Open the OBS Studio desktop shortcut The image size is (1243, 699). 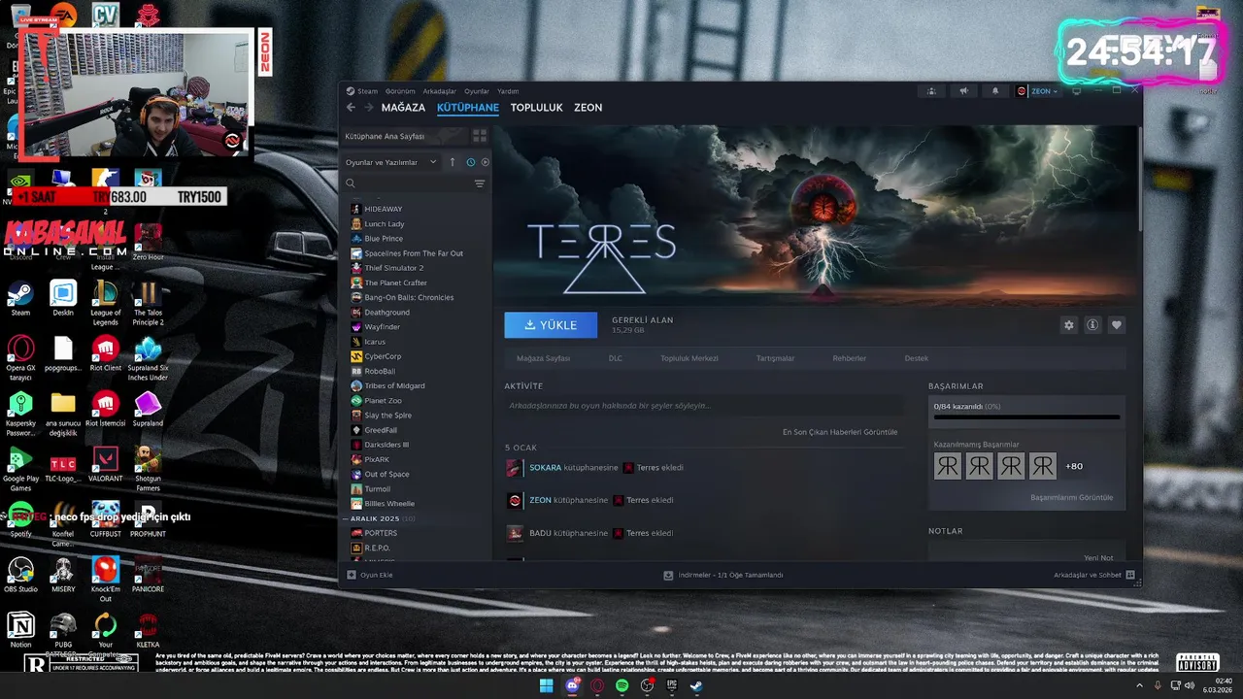point(20,575)
